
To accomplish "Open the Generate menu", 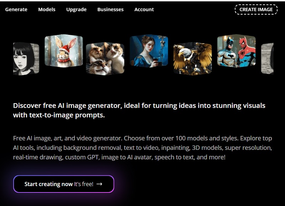I will pos(16,10).
